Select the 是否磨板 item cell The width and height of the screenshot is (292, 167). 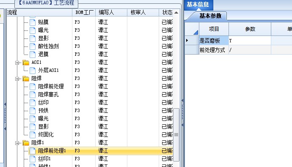(214, 40)
